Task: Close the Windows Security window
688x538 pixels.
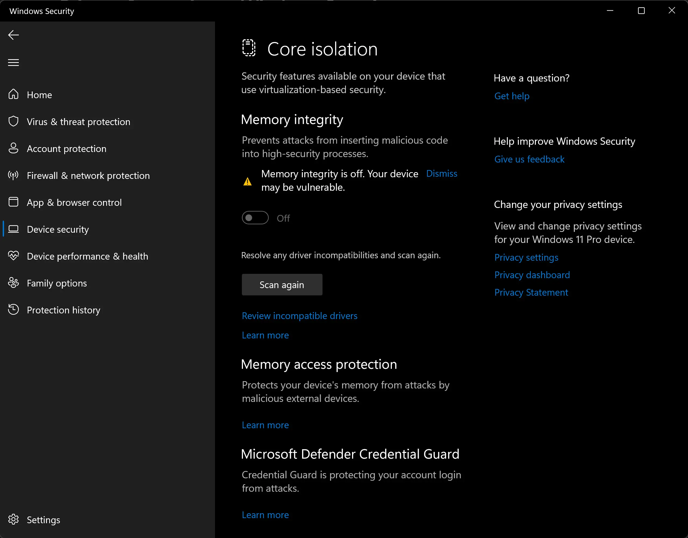Action: point(672,11)
